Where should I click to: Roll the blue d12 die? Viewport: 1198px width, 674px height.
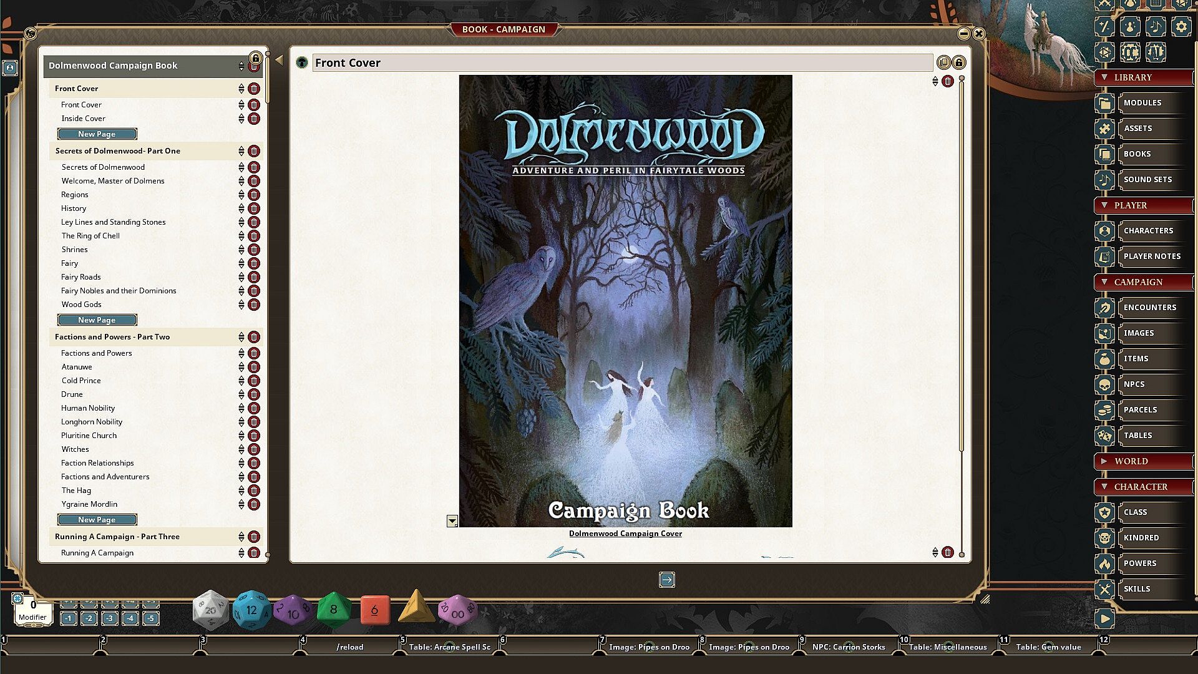(x=251, y=610)
